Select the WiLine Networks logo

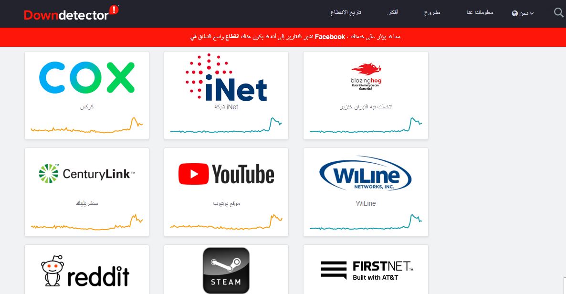365,174
